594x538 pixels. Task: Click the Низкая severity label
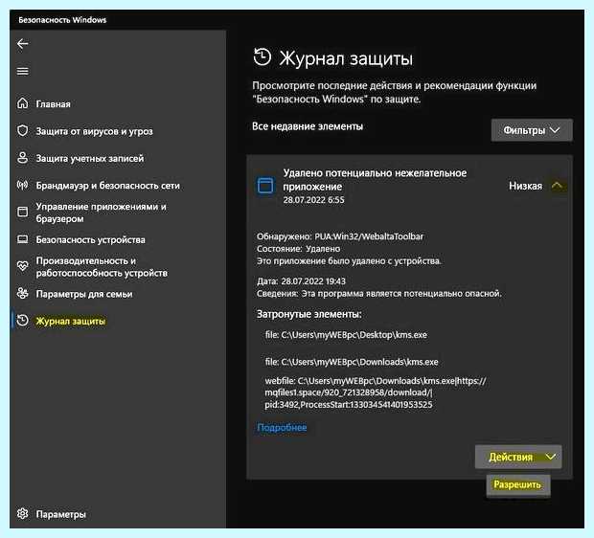click(x=525, y=186)
